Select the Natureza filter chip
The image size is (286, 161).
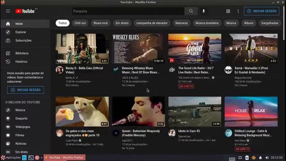[181, 23]
